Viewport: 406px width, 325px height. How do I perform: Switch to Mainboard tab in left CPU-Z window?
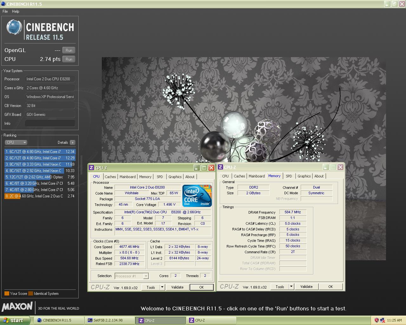(x=128, y=177)
